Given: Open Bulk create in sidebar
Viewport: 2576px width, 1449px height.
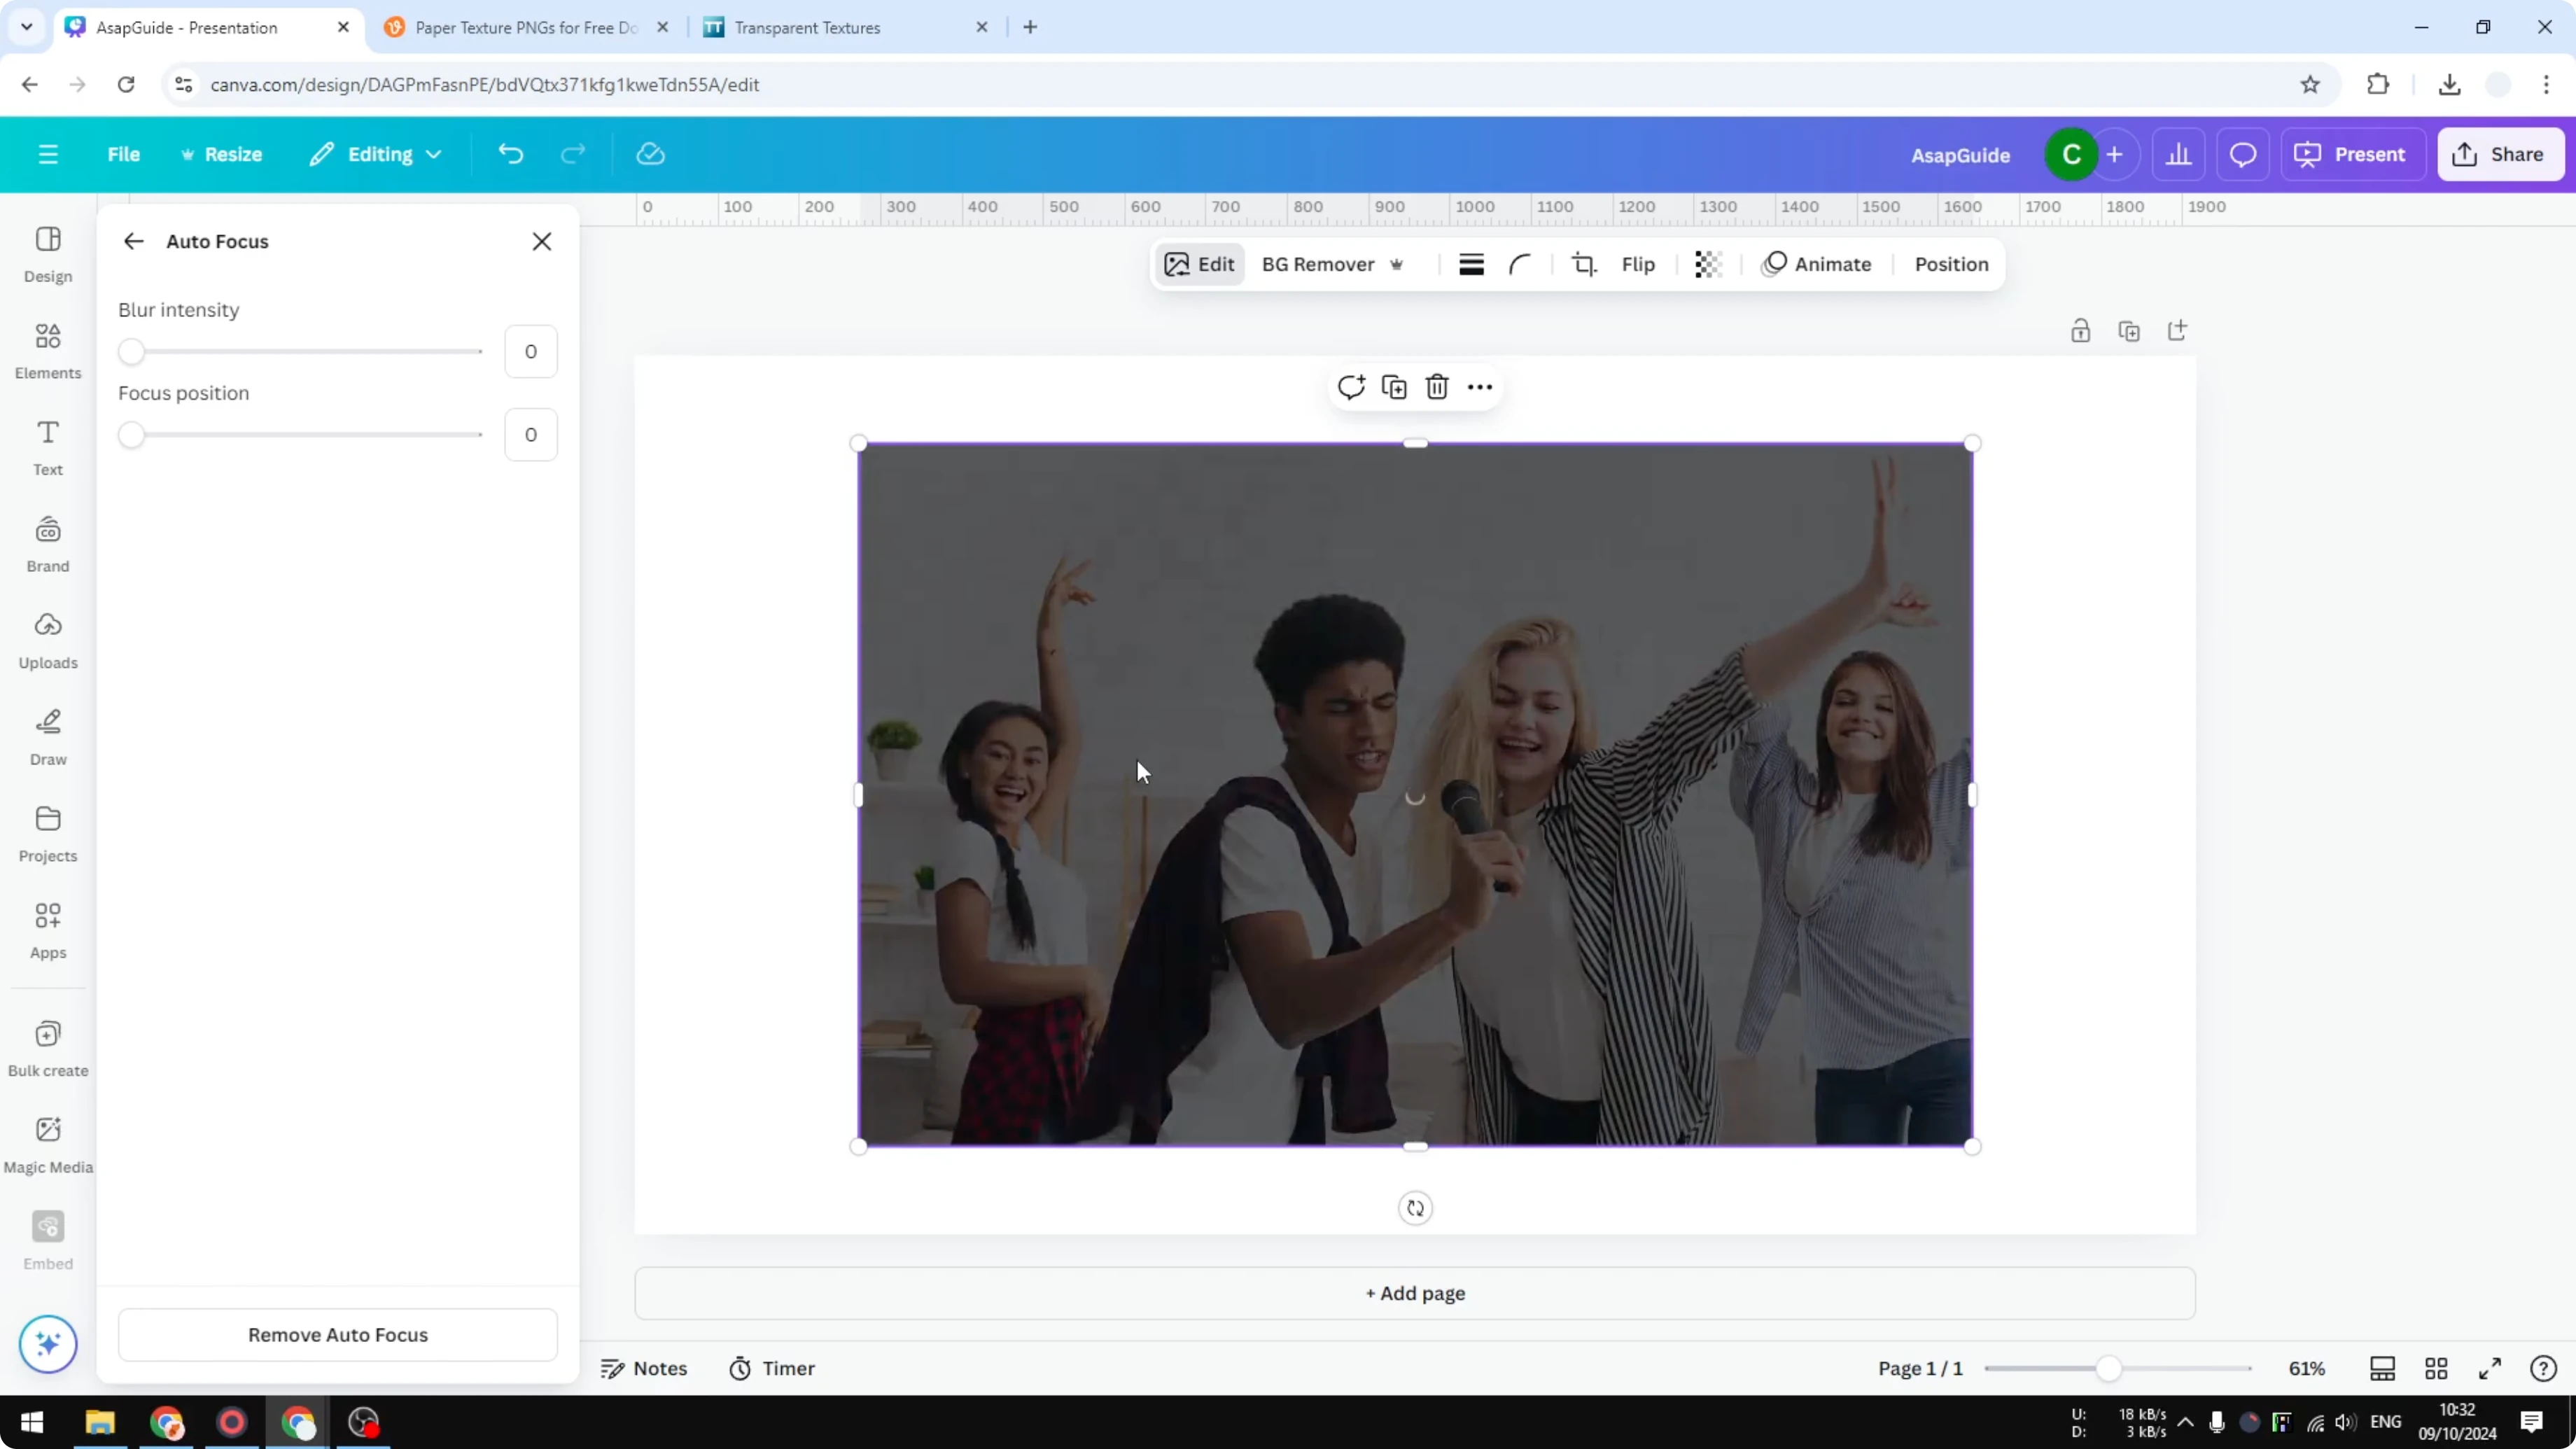Looking at the screenshot, I should (x=48, y=1049).
